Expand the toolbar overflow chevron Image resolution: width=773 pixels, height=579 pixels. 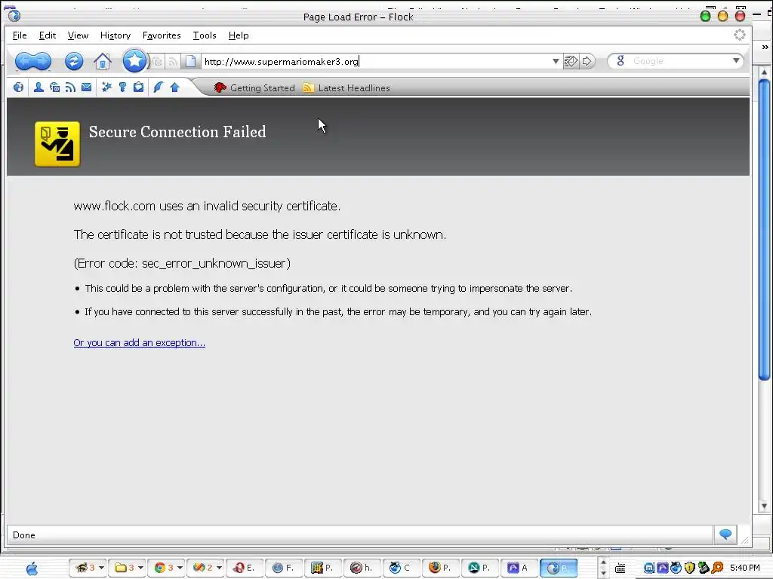pos(765,47)
